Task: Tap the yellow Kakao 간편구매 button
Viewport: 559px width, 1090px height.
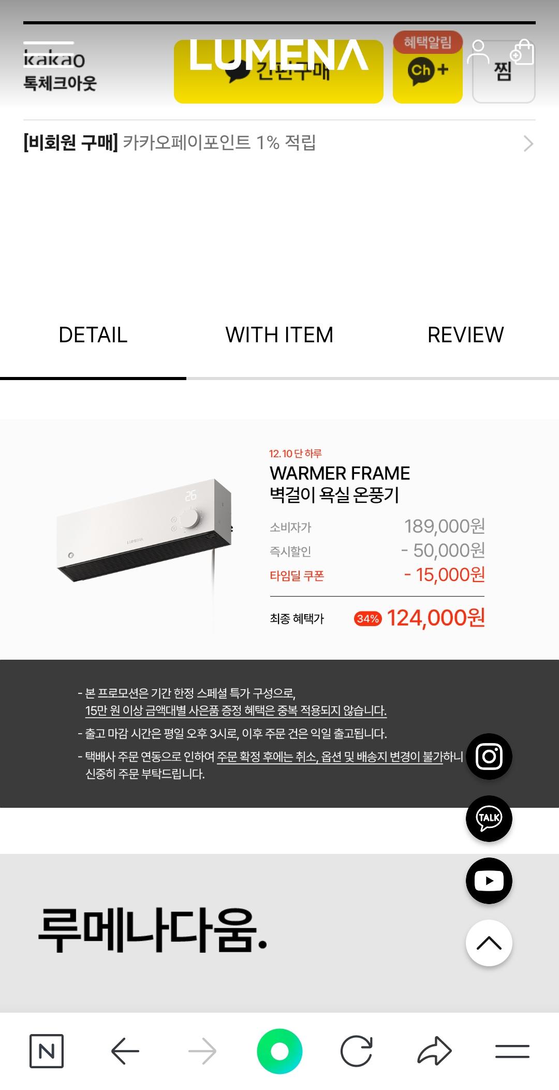Action: (x=278, y=71)
